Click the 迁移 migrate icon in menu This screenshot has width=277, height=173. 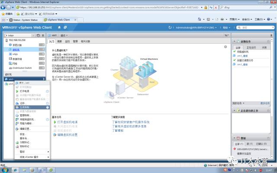click(17, 103)
